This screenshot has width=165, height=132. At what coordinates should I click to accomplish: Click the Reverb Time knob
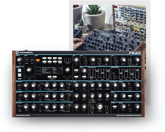(123, 107)
